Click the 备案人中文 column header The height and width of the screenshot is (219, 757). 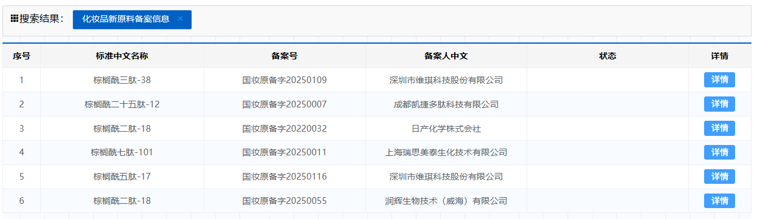tap(446, 56)
